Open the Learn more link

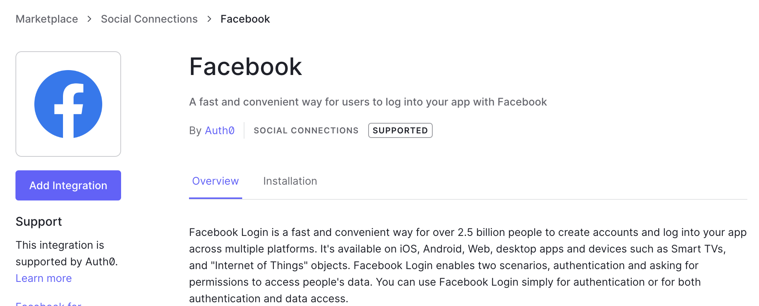(x=43, y=278)
